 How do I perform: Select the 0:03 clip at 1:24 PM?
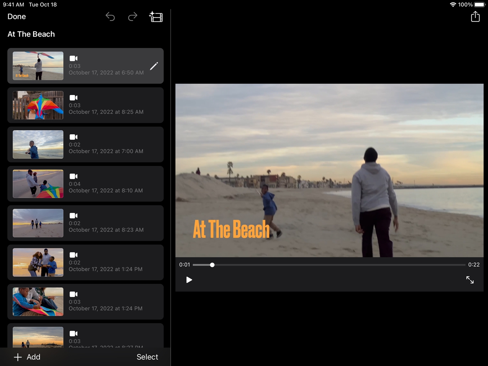[x=85, y=302]
